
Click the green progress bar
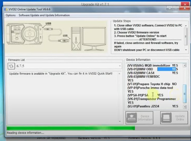(71, 128)
